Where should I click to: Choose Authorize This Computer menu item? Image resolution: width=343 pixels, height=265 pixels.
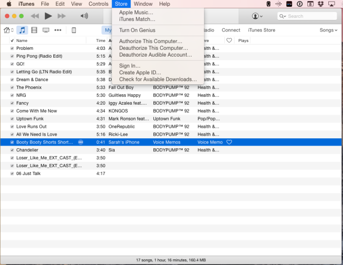[x=150, y=41]
